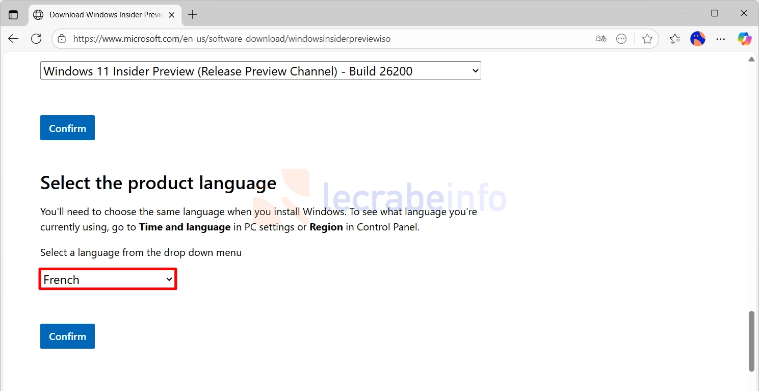Click the vertical scrollbar thumb
The width and height of the screenshot is (759, 391).
point(751,341)
